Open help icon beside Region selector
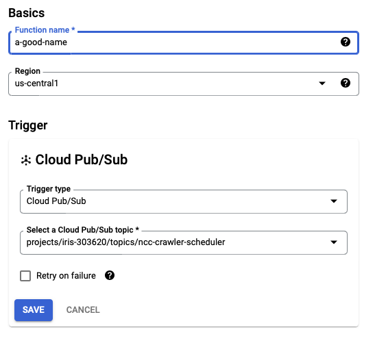This screenshot has width=375, height=343. click(x=346, y=83)
